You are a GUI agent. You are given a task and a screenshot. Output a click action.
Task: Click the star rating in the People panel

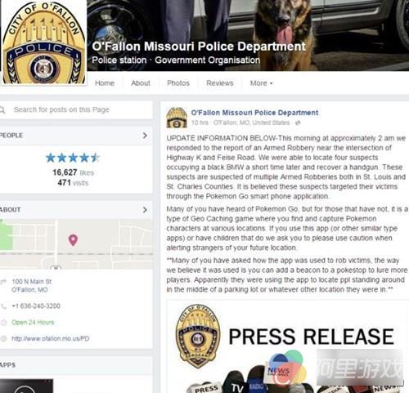(x=73, y=158)
